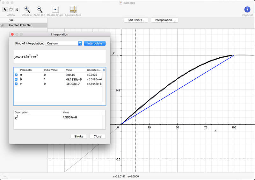Click the Initial Value column header

click(51, 70)
